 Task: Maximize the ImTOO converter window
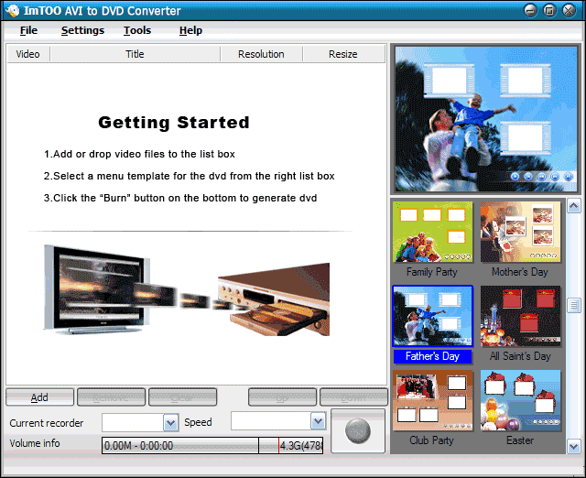coord(549,10)
